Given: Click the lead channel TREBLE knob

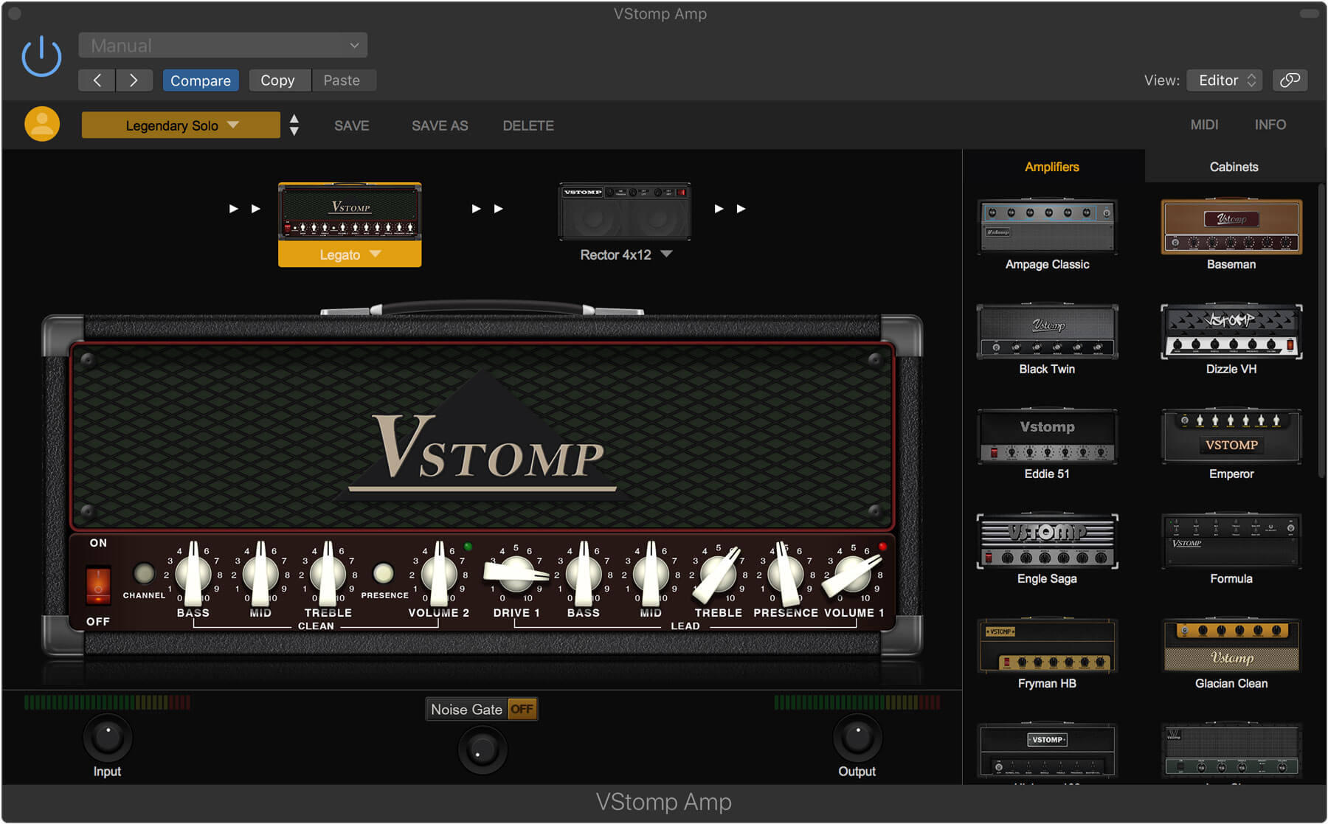Looking at the screenshot, I should (718, 574).
